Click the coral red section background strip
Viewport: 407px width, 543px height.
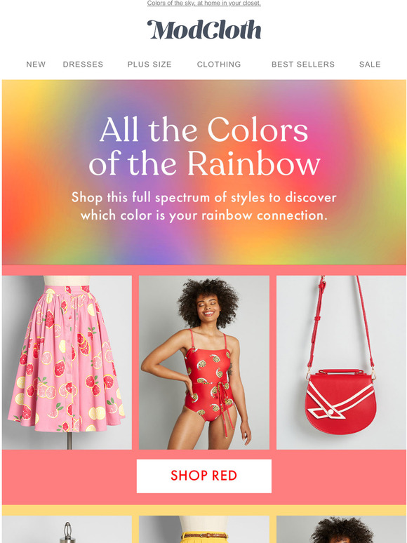pyautogui.click(x=203, y=270)
